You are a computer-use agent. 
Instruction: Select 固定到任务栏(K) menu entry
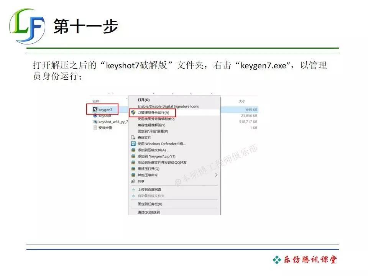(150, 204)
